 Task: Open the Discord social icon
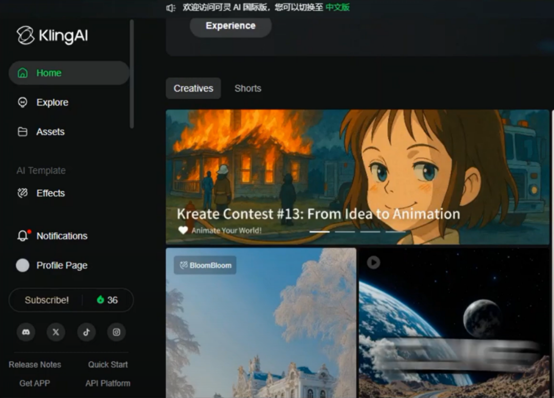tap(26, 332)
